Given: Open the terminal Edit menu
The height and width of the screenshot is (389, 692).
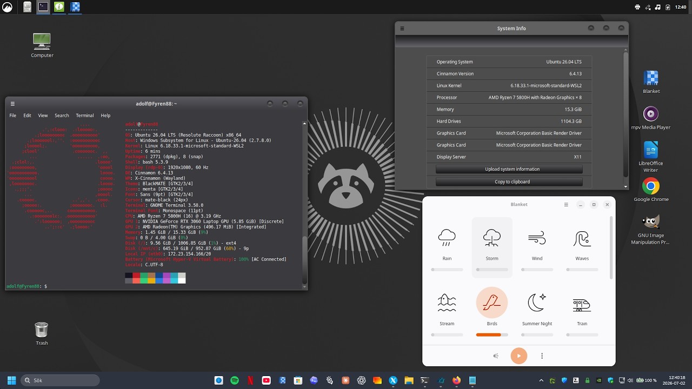Looking at the screenshot, I should pos(27,116).
